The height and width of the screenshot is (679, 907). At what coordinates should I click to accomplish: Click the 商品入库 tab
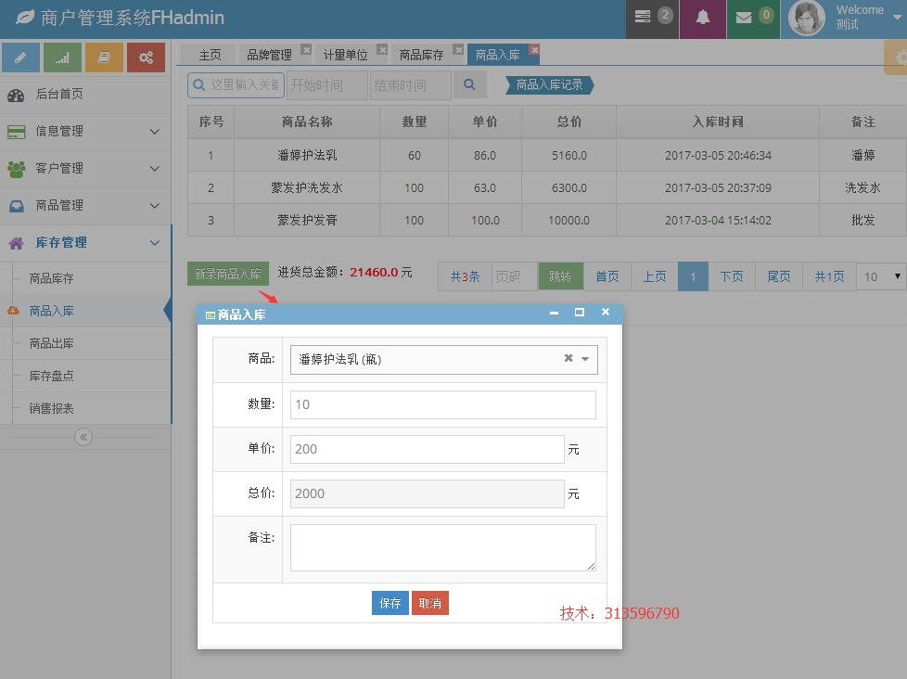coord(497,55)
